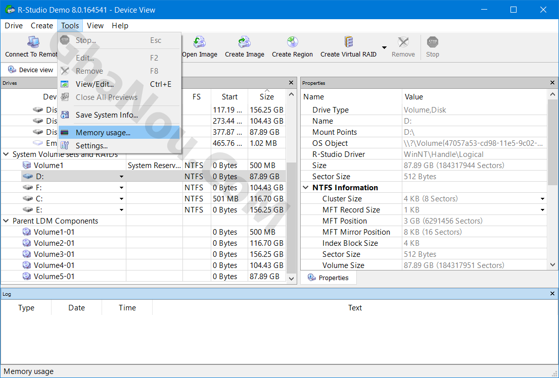Click the Log Date column header
This screenshot has height=378, width=559.
coord(76,307)
